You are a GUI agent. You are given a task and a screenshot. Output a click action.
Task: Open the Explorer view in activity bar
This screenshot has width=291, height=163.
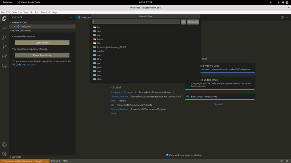point(4,18)
